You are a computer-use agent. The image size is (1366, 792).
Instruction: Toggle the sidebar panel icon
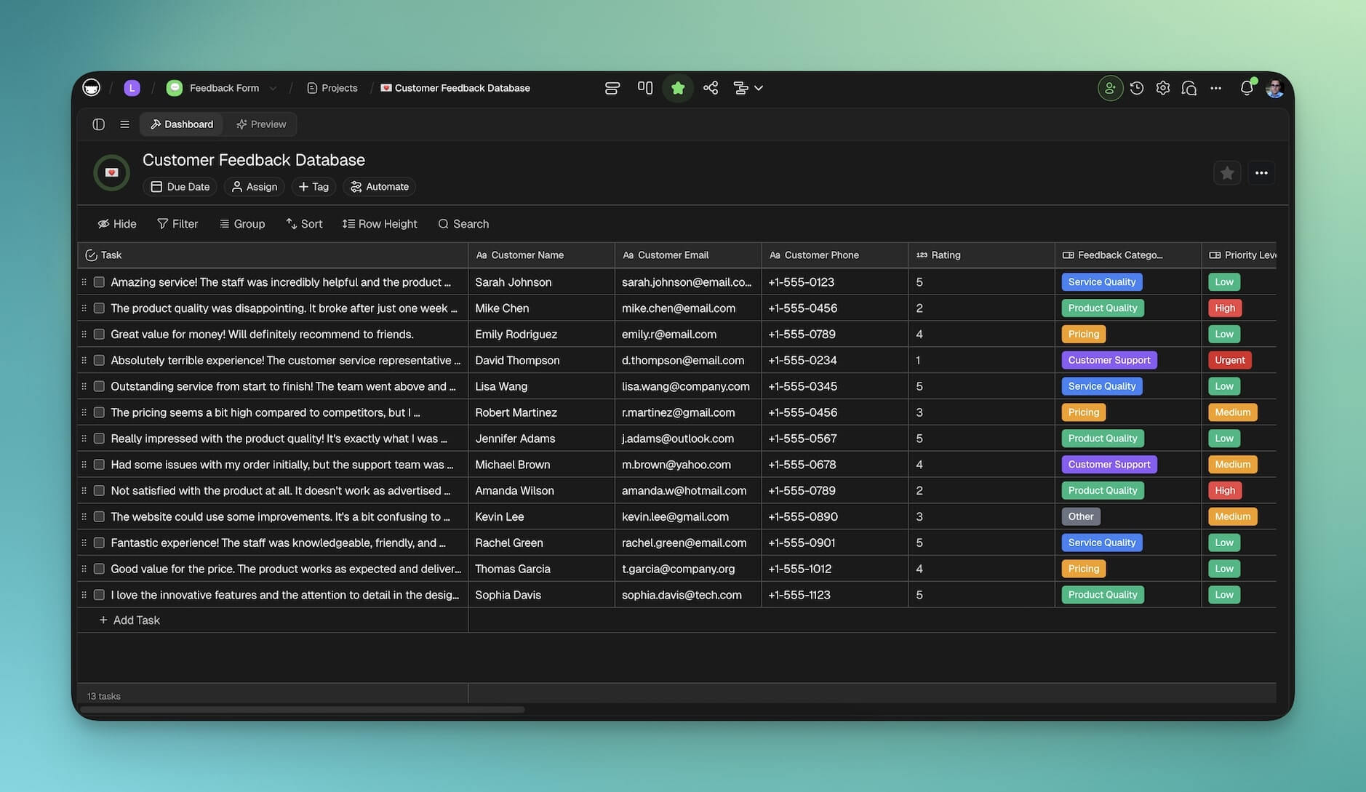click(x=98, y=124)
